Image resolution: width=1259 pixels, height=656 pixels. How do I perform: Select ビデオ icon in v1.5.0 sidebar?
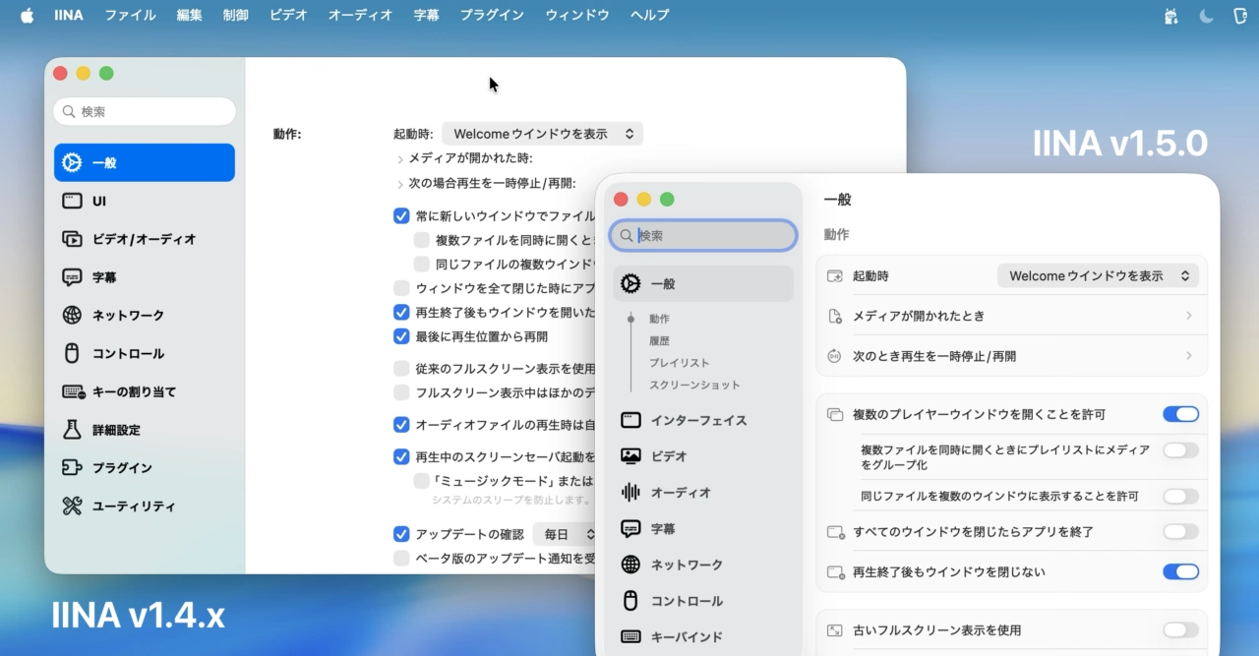(x=631, y=456)
